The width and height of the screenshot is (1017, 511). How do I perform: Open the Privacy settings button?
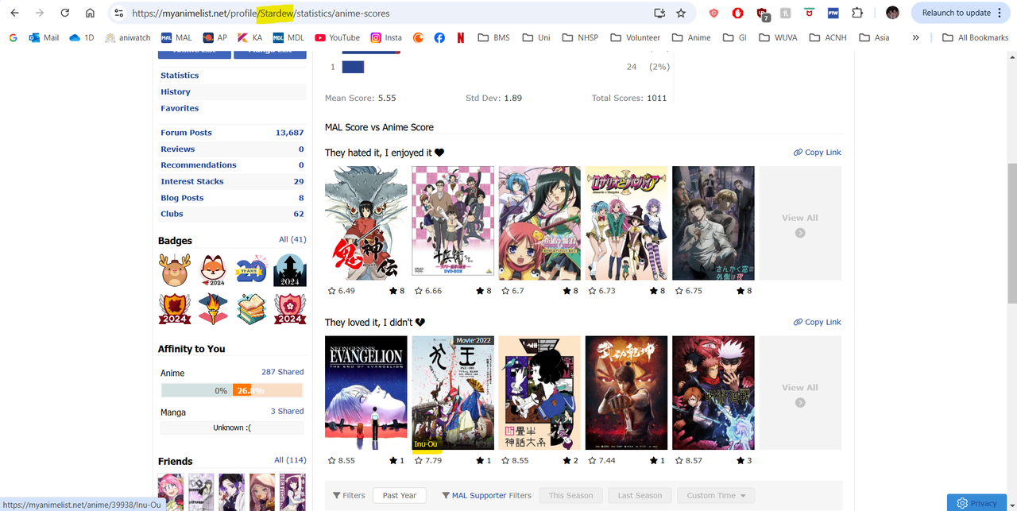pos(976,503)
